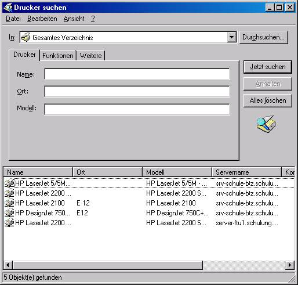This screenshot has width=298, height=285.
Task: Focus the Modell input field
Action: (137, 109)
